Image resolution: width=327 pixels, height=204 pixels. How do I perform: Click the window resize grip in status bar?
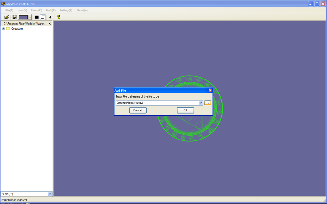coord(324,200)
